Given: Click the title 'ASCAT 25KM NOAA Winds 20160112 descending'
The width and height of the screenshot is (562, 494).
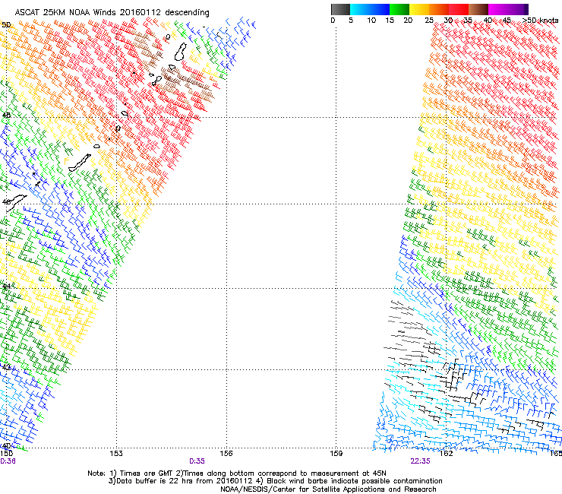Looking at the screenshot, I should pyautogui.click(x=112, y=12).
